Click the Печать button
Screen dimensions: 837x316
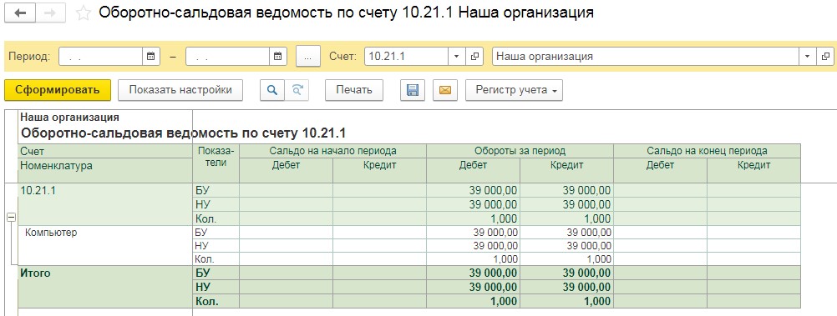click(354, 90)
